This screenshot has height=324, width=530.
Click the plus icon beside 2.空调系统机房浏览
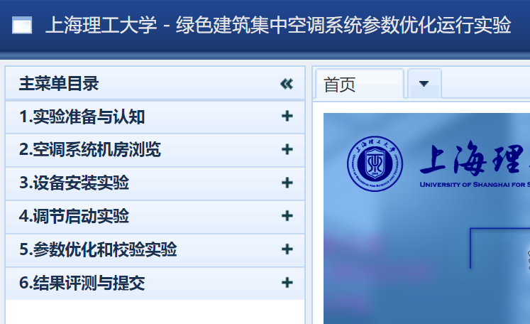pos(287,150)
